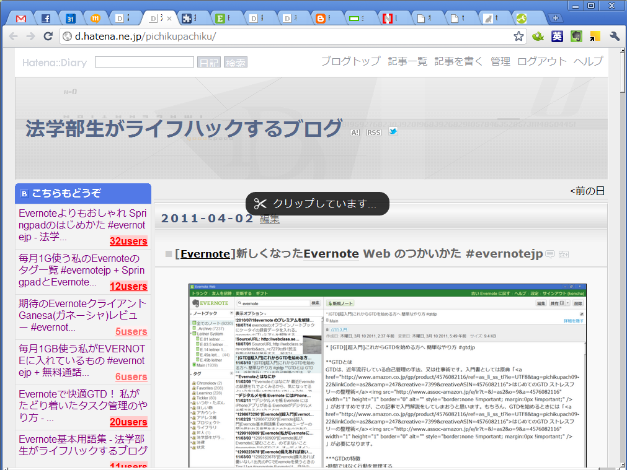Click ログアウト to sign out
The image size is (627, 470).
(x=542, y=61)
